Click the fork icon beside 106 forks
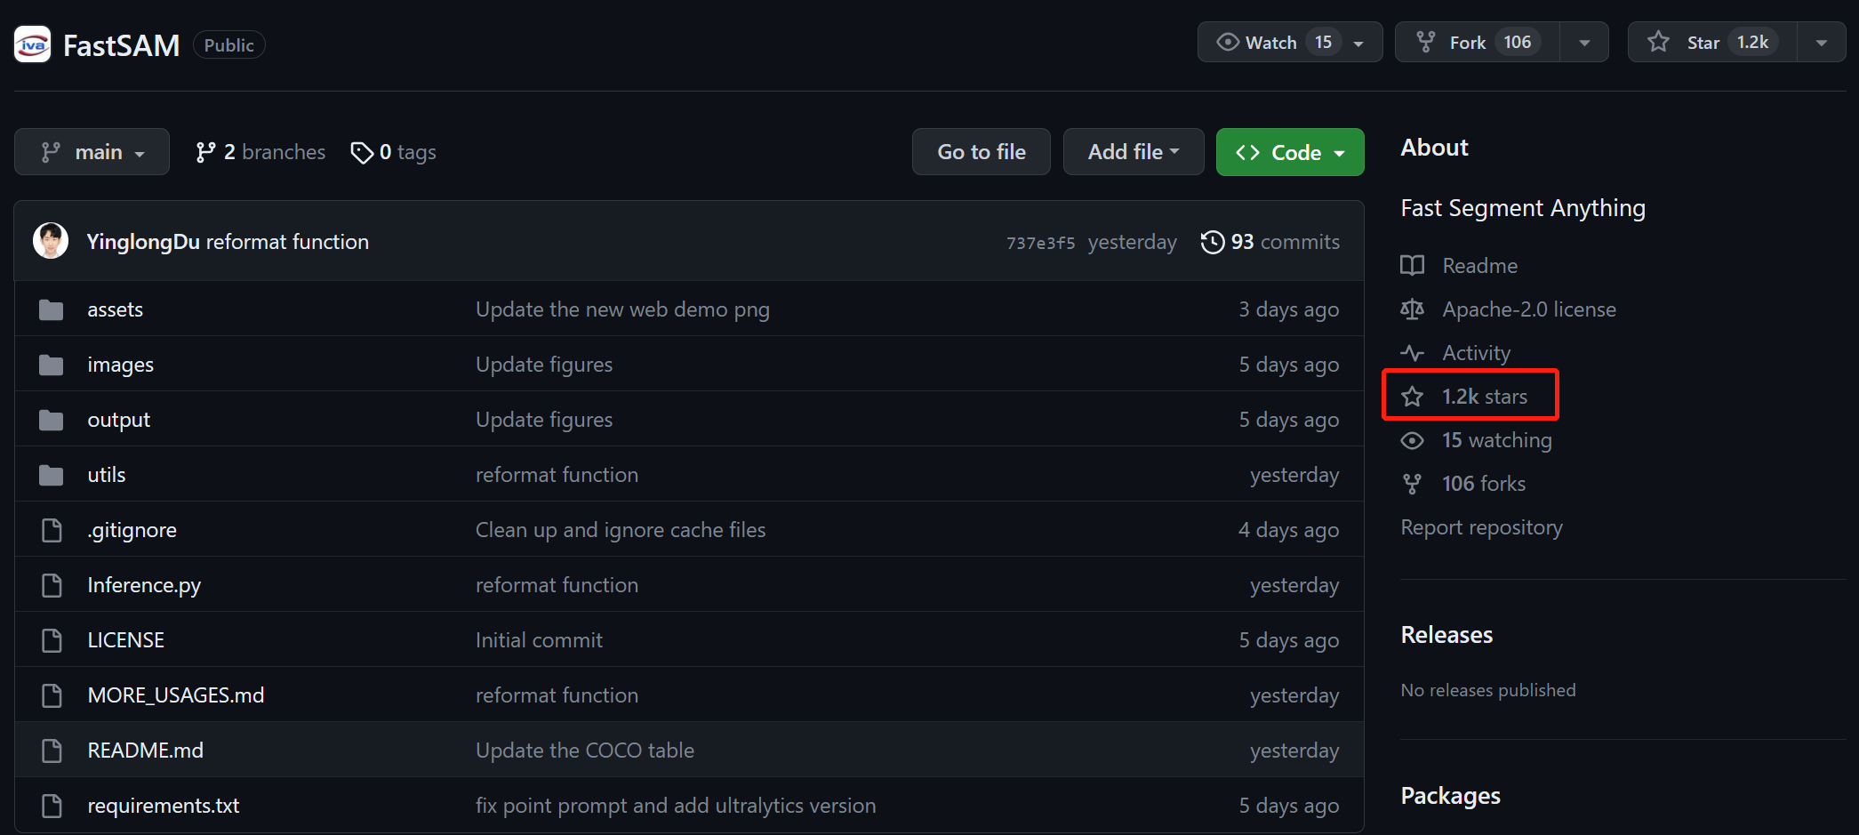 1412,484
